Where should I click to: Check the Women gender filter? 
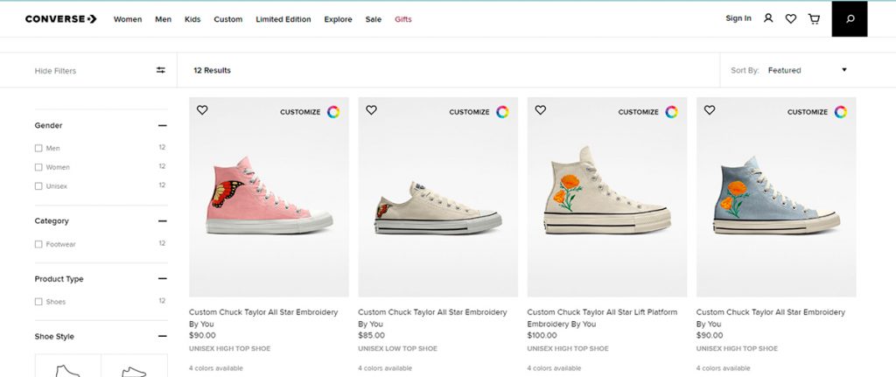38,167
